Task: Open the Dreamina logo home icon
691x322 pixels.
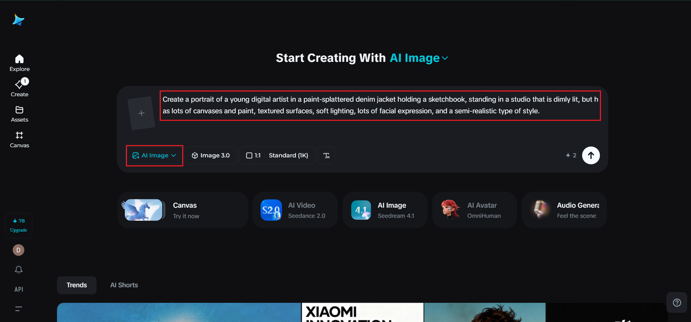Action: 18,19
